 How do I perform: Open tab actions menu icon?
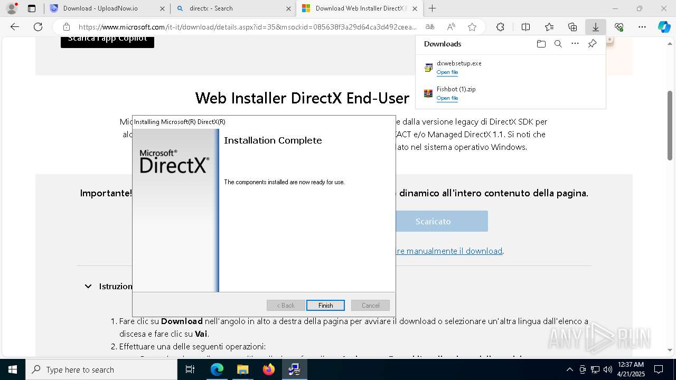(32, 8)
